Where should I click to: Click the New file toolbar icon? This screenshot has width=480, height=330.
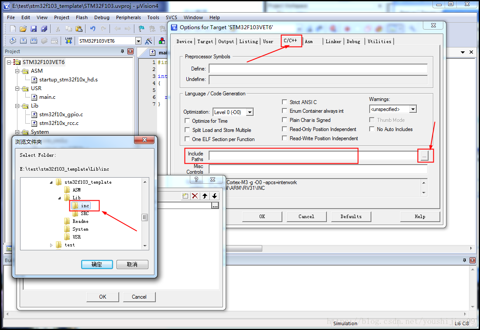[13, 29]
